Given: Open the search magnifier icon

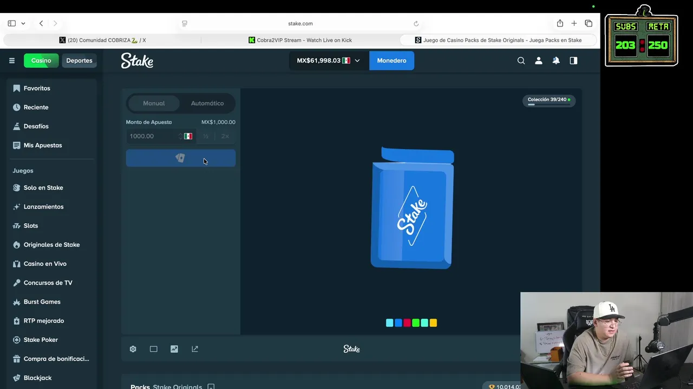Looking at the screenshot, I should coord(521,61).
